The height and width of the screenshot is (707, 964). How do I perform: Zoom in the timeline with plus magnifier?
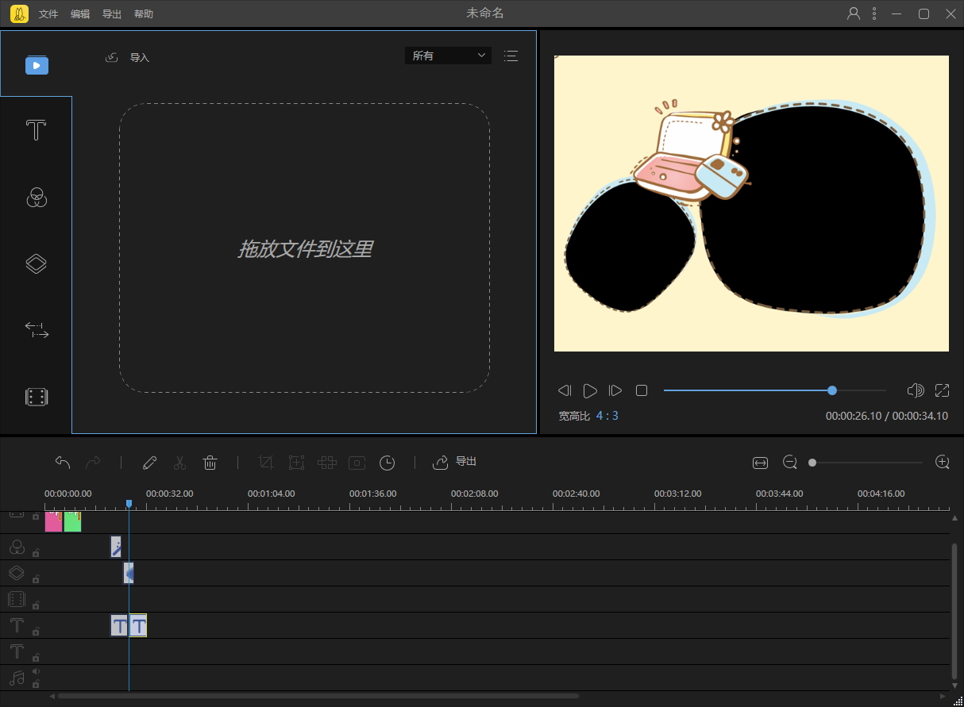pyautogui.click(x=943, y=462)
